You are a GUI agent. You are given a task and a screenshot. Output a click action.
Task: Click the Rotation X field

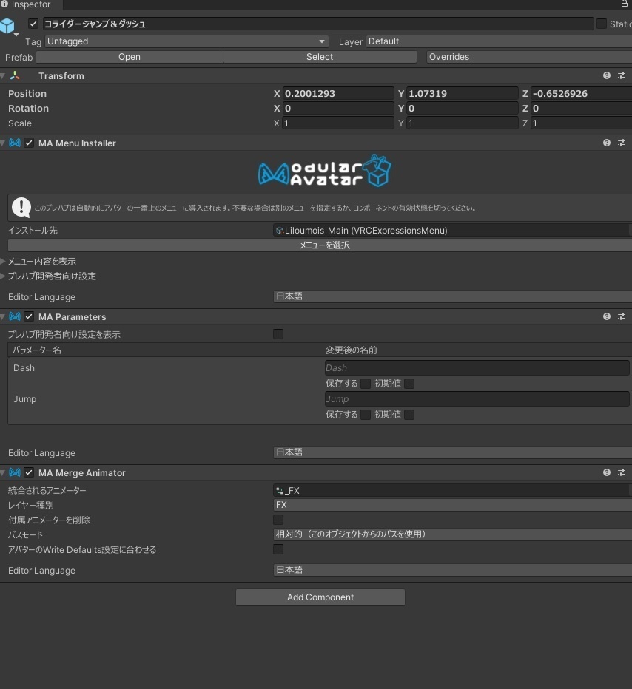tap(337, 109)
